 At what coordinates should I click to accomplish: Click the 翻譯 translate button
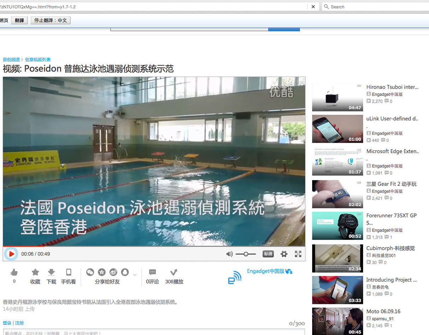tap(19, 20)
